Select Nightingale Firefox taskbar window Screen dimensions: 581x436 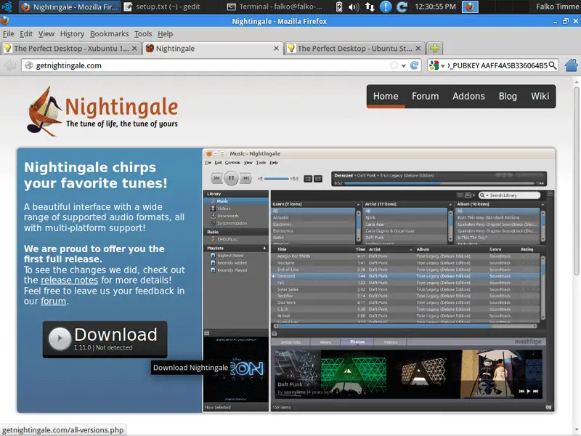(70, 7)
